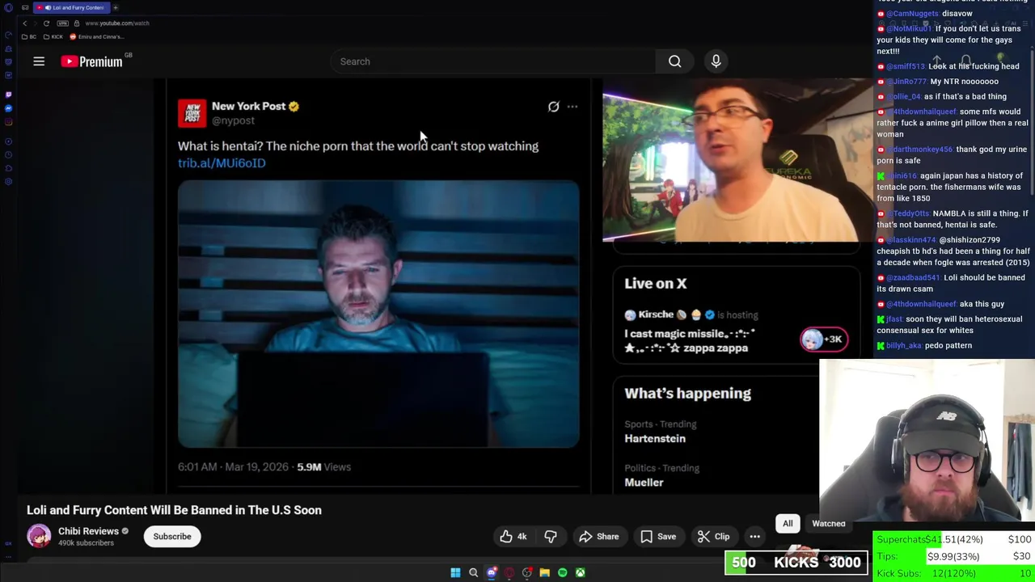
Task: Open the Mueller trending topic
Action: point(644,483)
